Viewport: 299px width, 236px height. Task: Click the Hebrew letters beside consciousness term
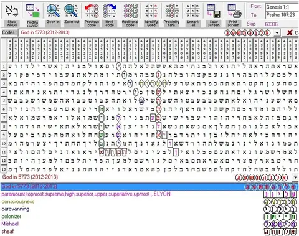[x=280, y=202]
